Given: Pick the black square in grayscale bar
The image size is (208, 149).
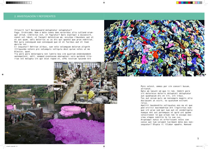Looking at the screenshot, I should 7,3.
